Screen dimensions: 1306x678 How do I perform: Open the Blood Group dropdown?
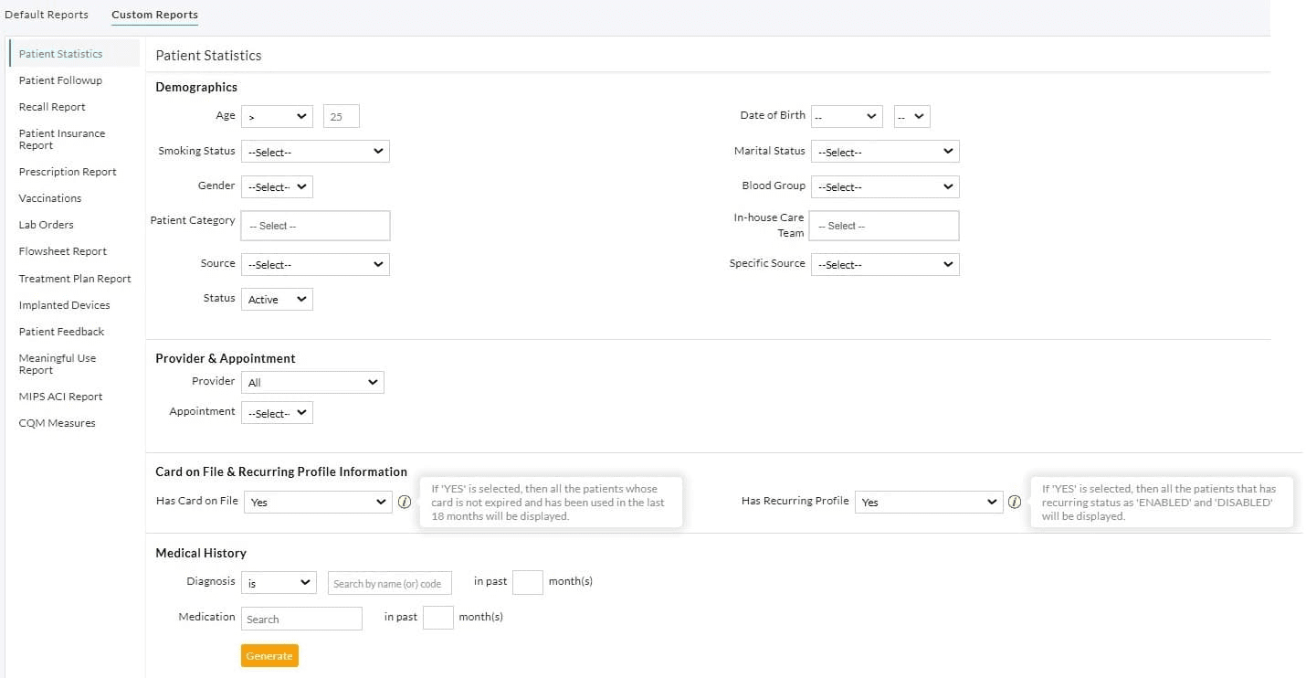click(884, 186)
